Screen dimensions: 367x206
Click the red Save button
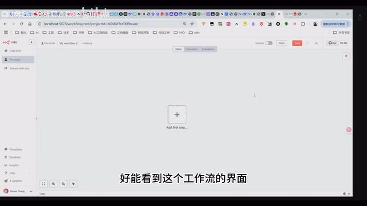(x=297, y=43)
